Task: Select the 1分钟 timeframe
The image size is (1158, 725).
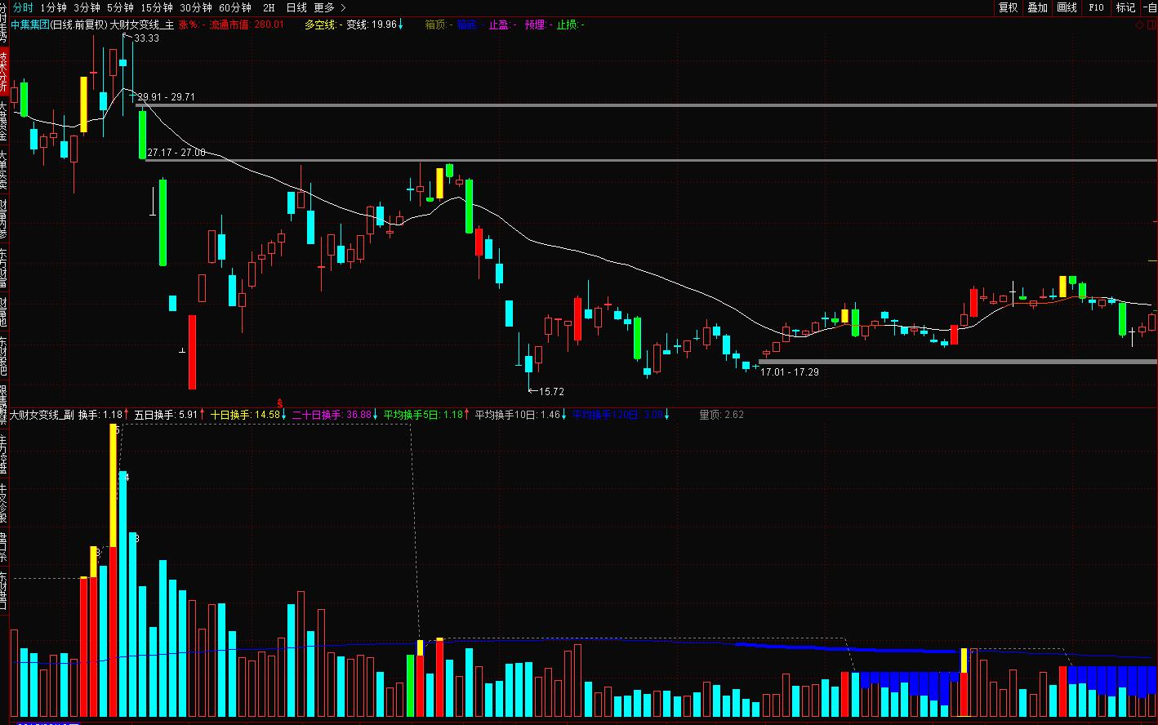Action: (x=53, y=7)
